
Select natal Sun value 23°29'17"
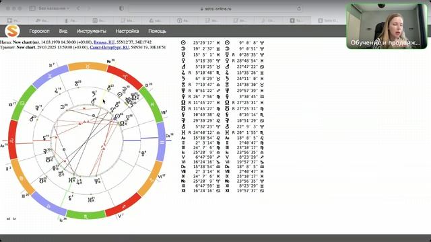coord(203,43)
